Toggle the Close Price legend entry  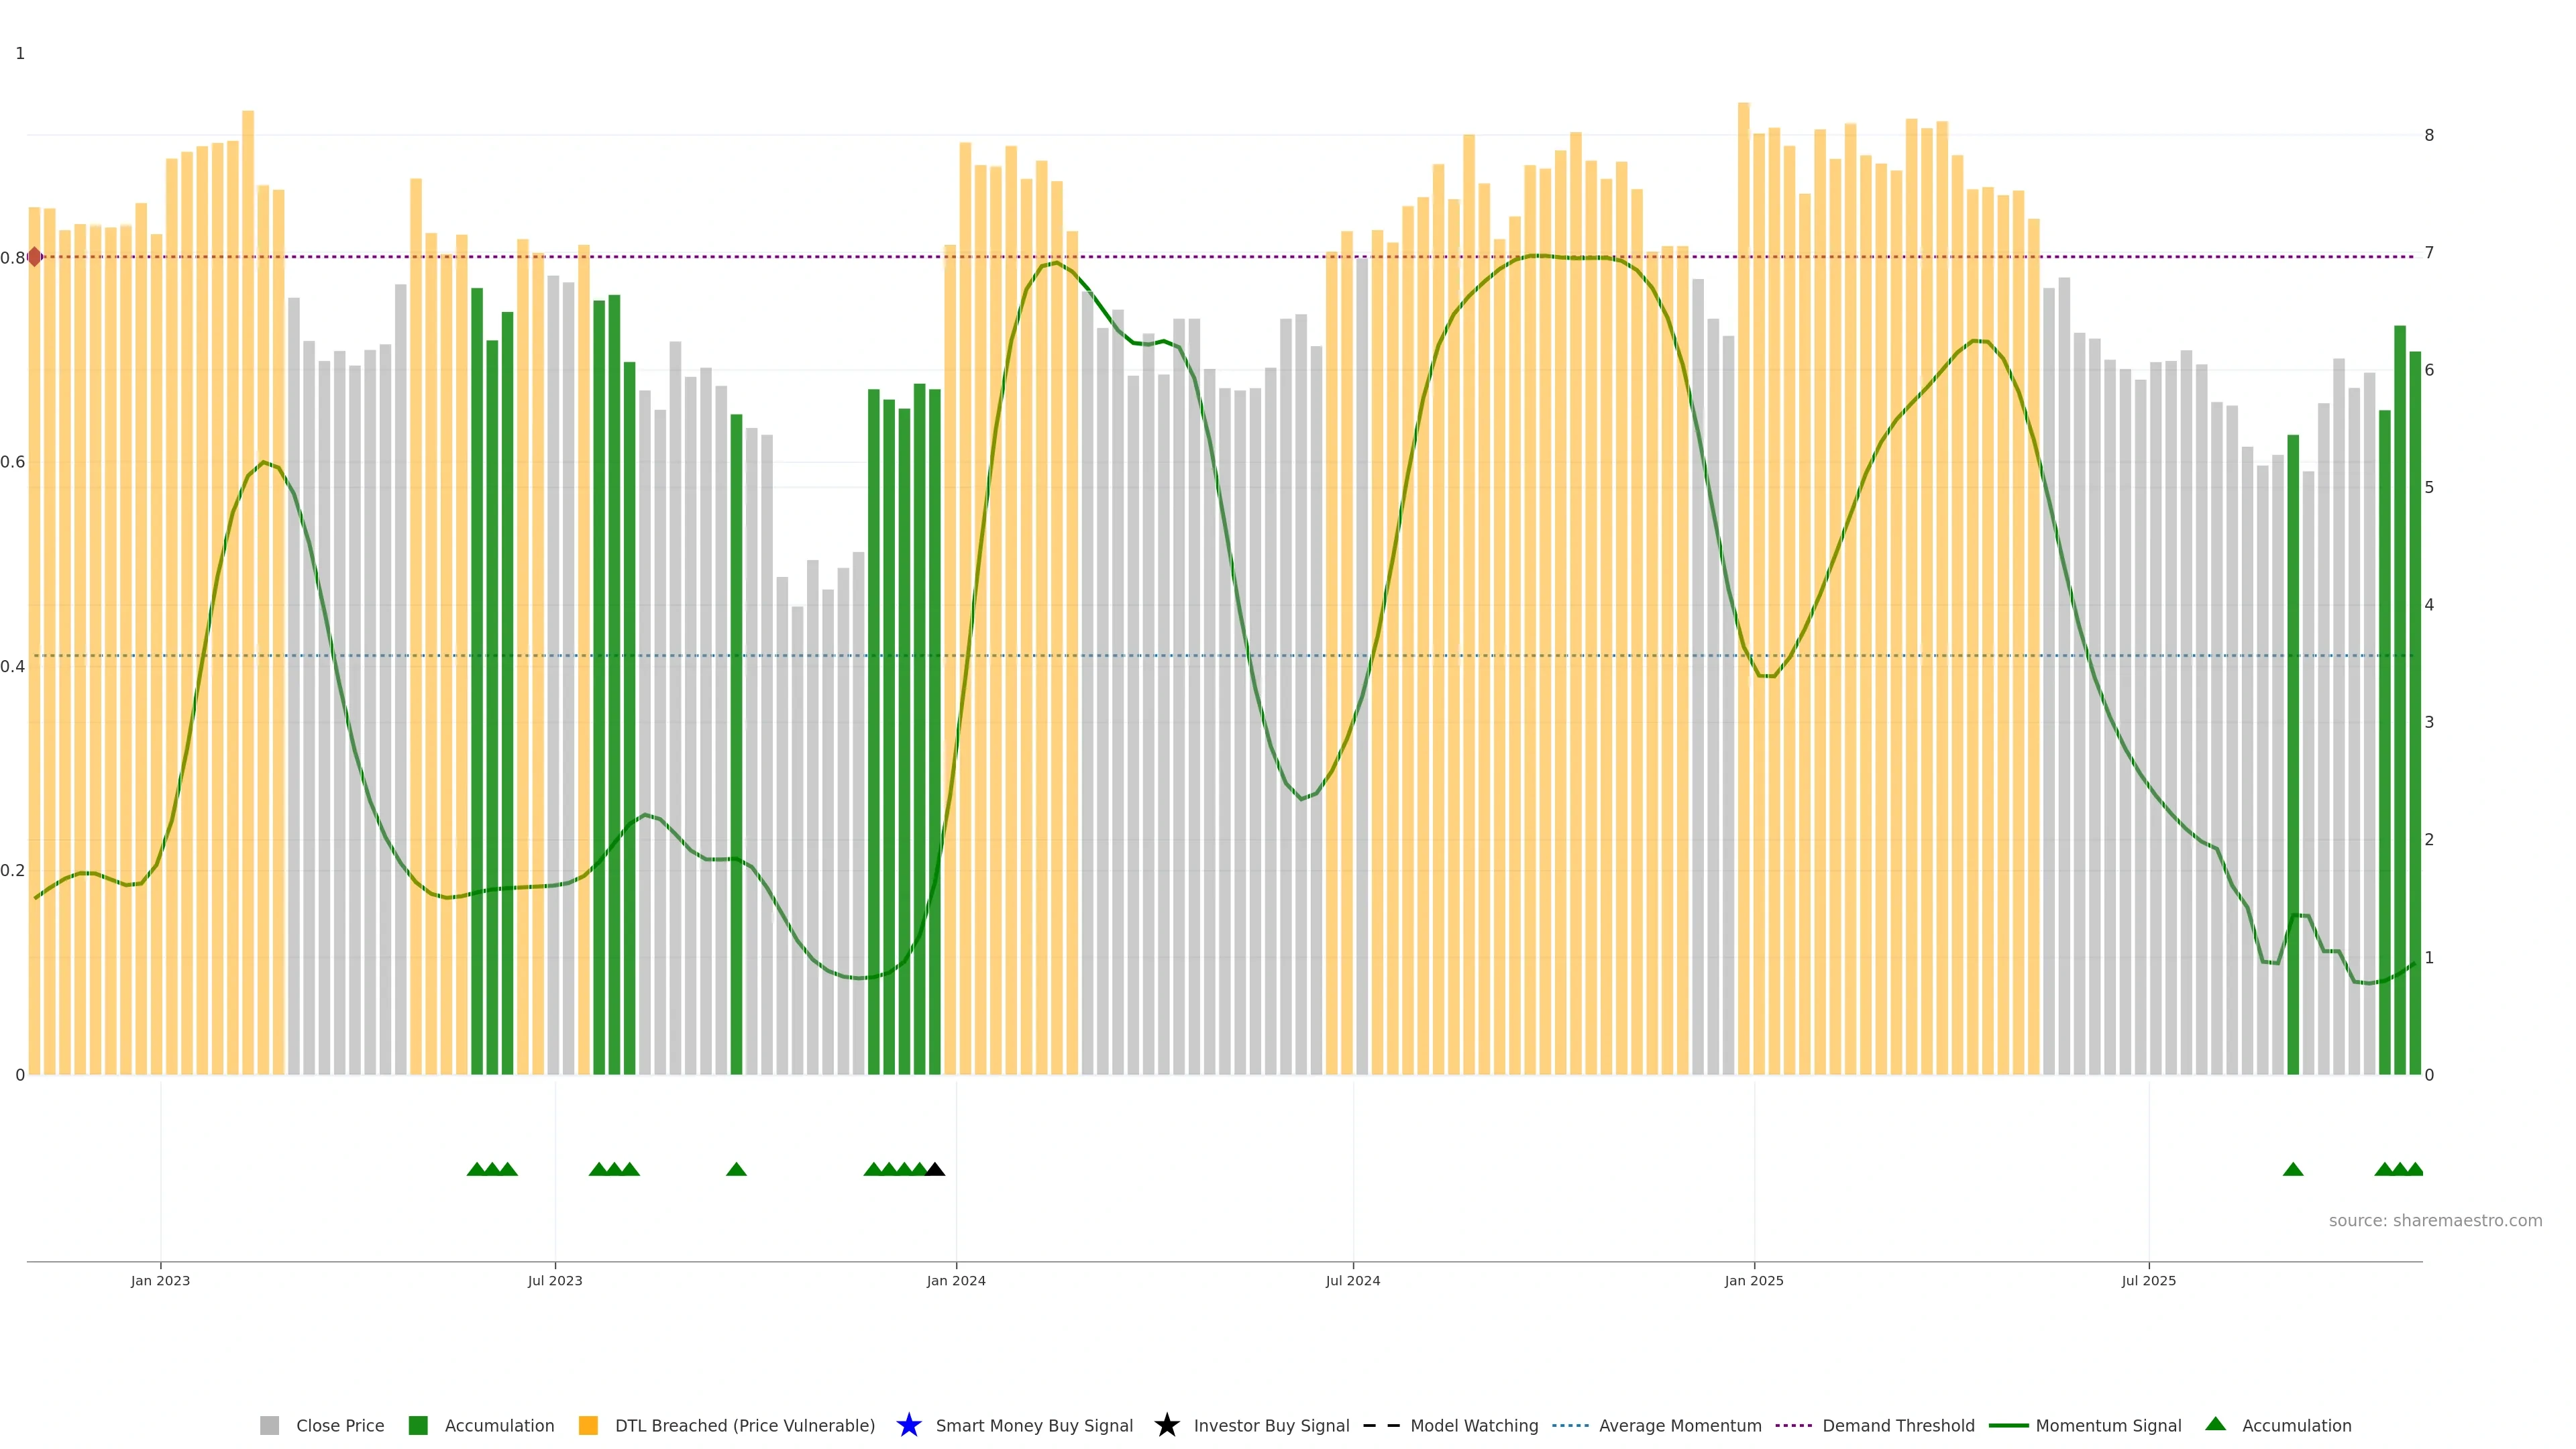339,1425
